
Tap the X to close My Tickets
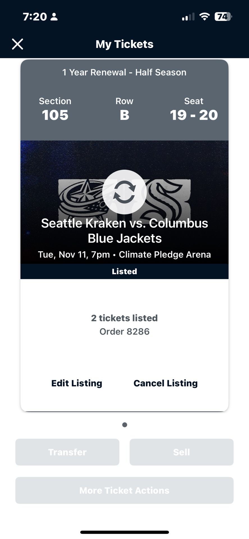click(x=17, y=44)
